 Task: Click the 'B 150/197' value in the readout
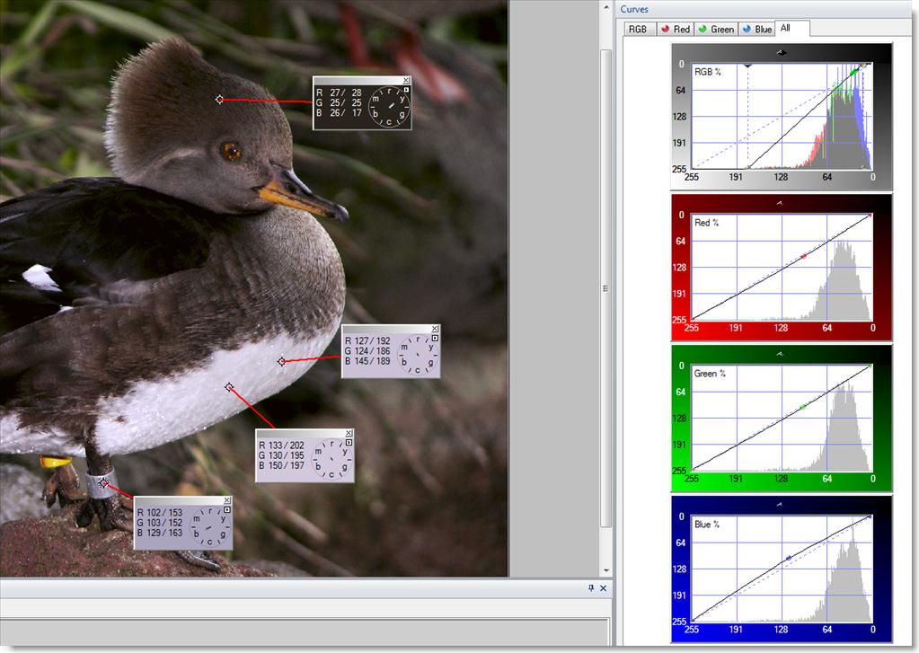[282, 465]
